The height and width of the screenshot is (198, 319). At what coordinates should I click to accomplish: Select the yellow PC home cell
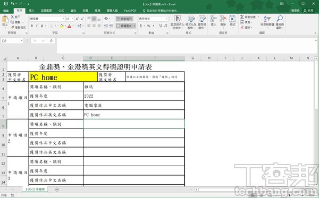[x=63, y=77]
